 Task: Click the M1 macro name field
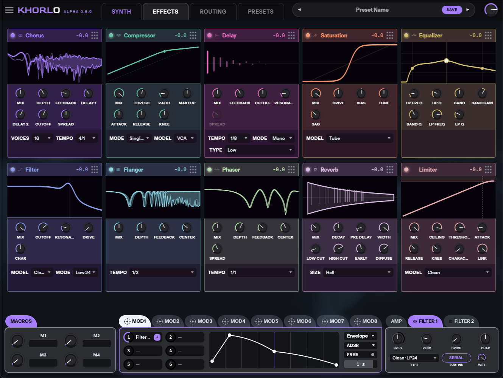[43, 344]
